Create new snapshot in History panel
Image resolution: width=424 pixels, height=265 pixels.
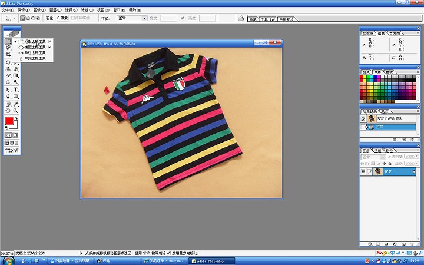point(404,140)
